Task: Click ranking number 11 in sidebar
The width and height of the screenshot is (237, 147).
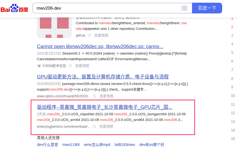Action: [x=233, y=104]
